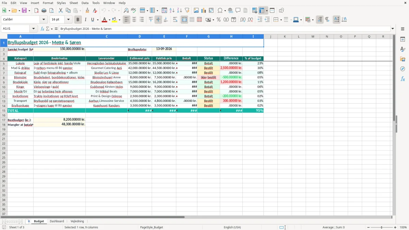Open the borders dropdown arrow
Viewport: 409px width, 230px height.
281,20
